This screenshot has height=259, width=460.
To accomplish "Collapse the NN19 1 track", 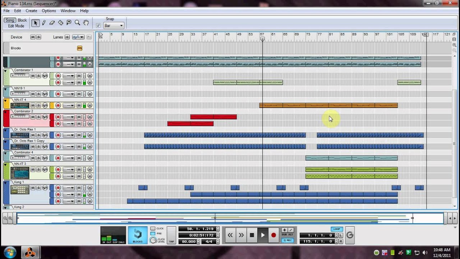I will (x=5, y=88).
